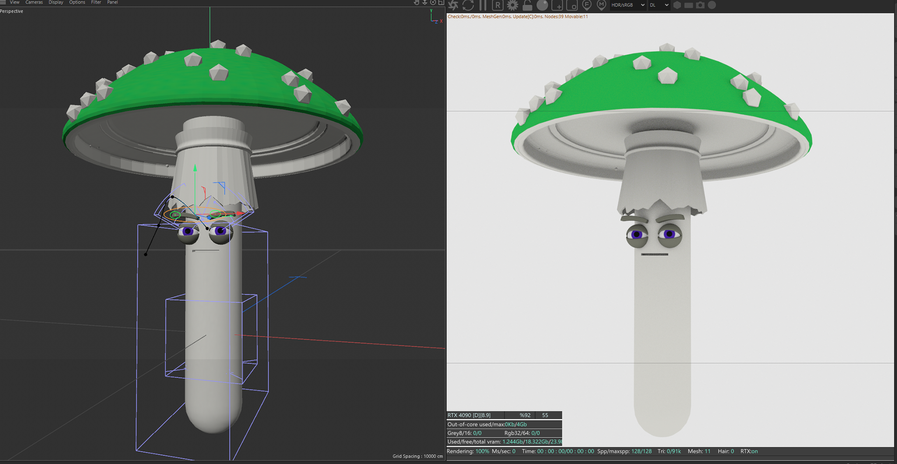Viewport: 897px width, 464px height.
Task: Toggle the resolution lock padlock icon
Action: (x=527, y=5)
